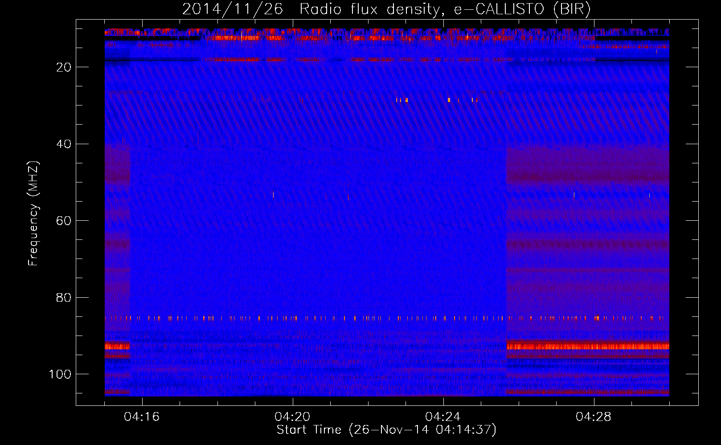The image size is (721, 445).
Task: Click the 'Frequency (MHZ)' axis label
Action: [x=33, y=214]
